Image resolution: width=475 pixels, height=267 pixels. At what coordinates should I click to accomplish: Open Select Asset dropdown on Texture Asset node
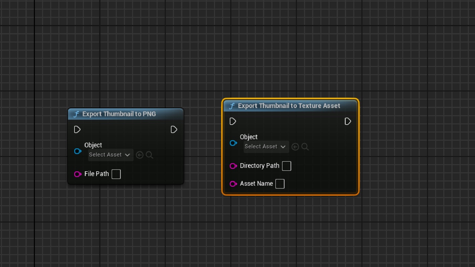[x=266, y=146]
